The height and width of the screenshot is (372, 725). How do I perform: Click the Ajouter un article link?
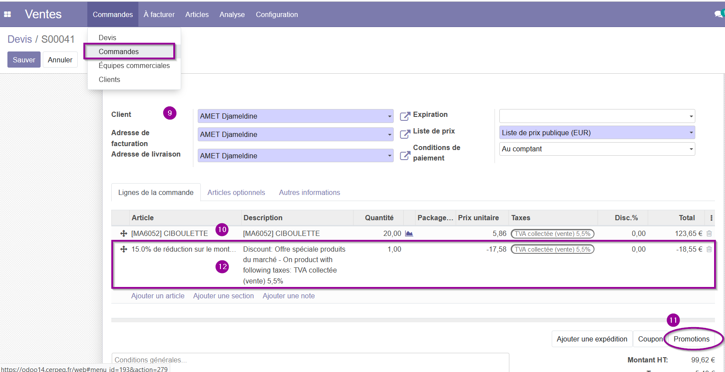[158, 296]
